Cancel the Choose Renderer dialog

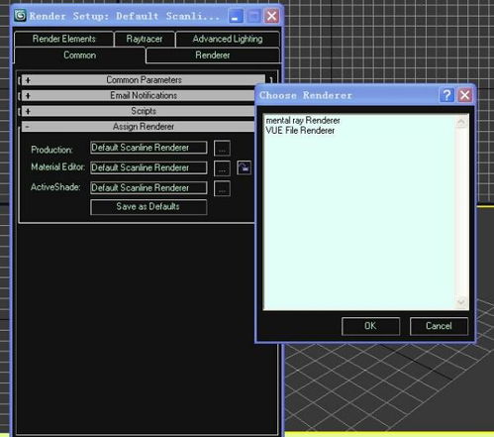(439, 326)
